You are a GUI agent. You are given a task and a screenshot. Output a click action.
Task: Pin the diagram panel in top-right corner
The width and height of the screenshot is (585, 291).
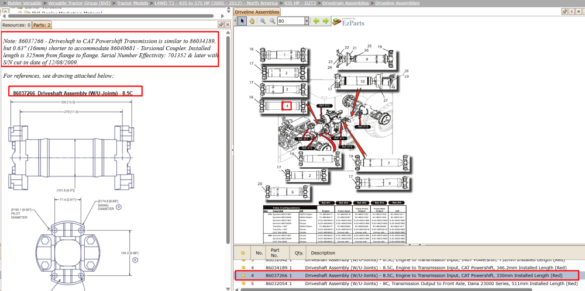pos(565,12)
